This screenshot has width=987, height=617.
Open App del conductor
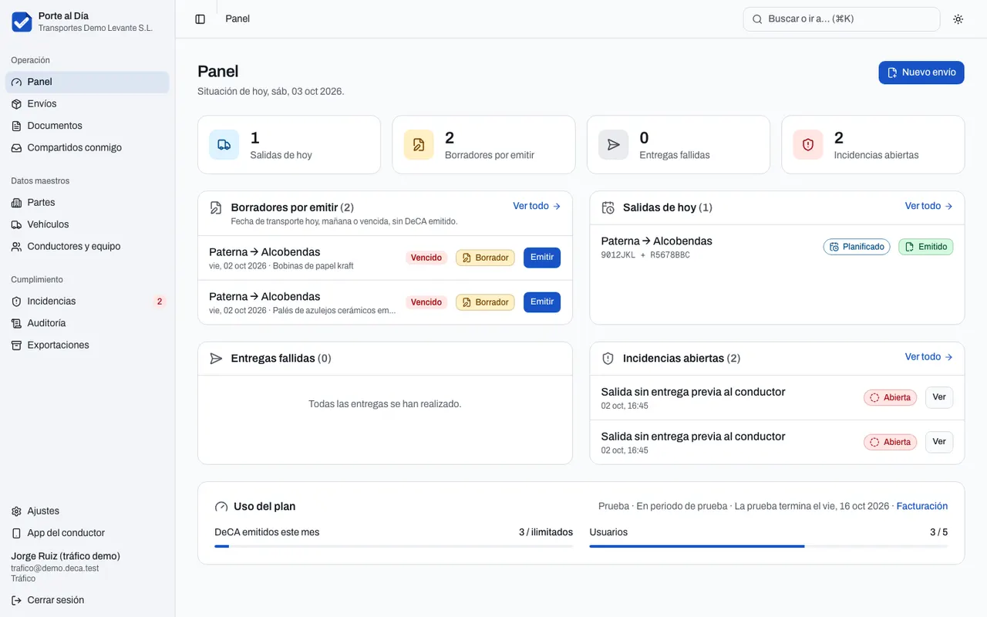[87, 533]
